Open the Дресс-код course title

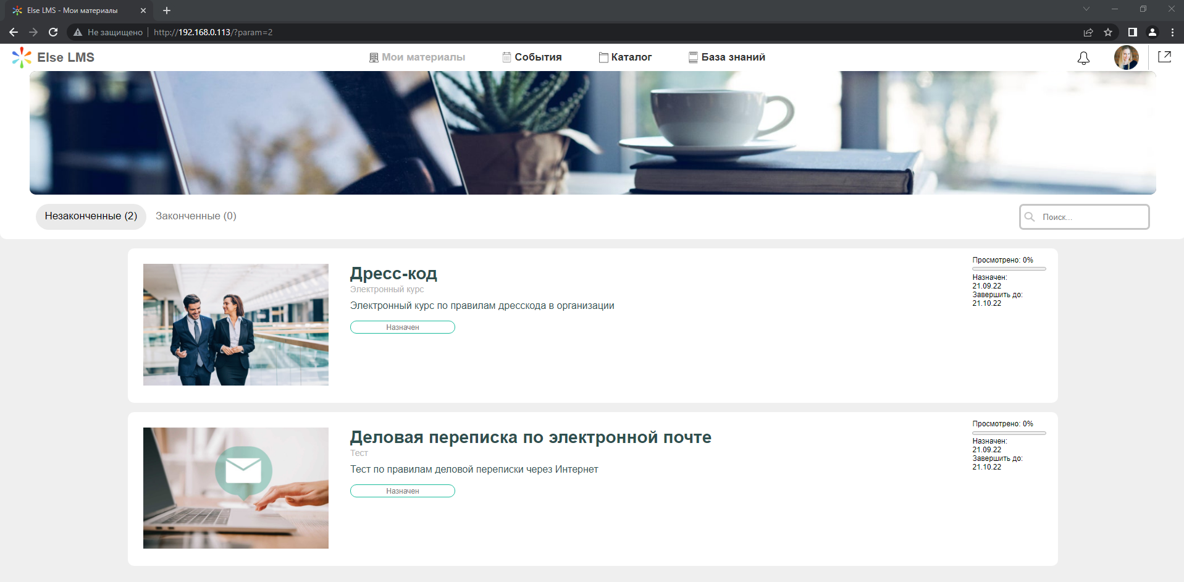393,273
